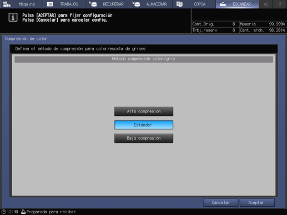Open the RECUPERAR tab
Image resolution: width=287 pixels, height=215 pixels.
click(x=108, y=4)
